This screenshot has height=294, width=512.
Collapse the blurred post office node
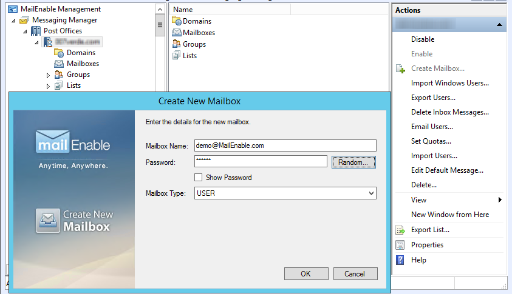pyautogui.click(x=36, y=42)
